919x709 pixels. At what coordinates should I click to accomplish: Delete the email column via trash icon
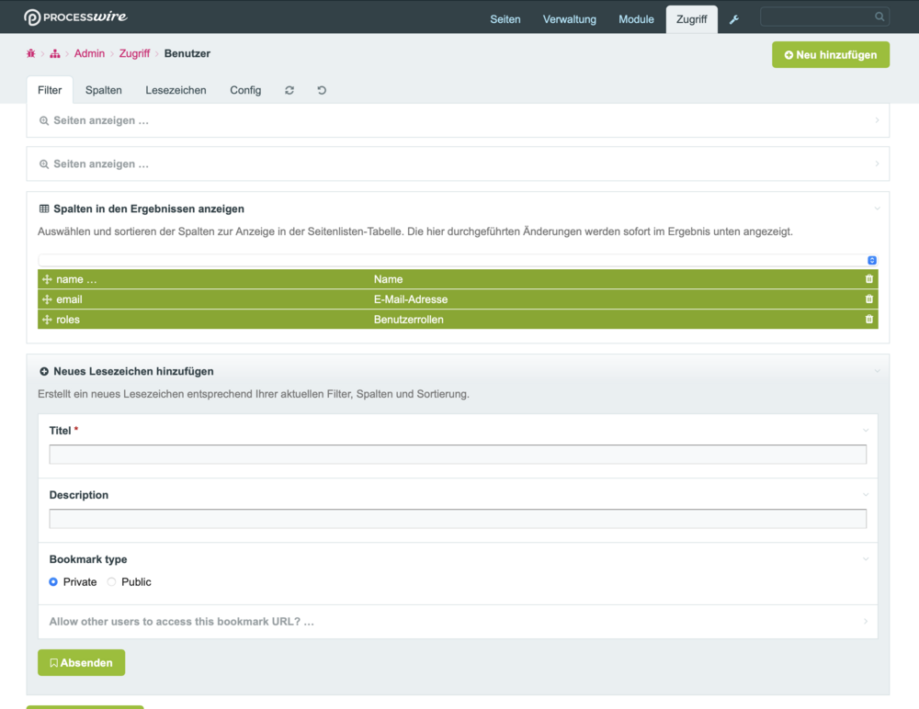[x=868, y=299]
